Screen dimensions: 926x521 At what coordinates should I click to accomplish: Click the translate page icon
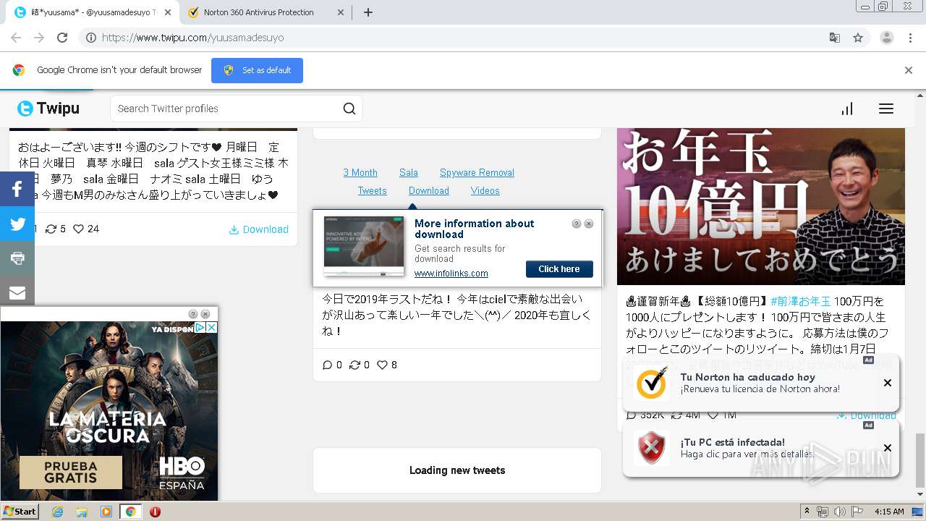(834, 38)
